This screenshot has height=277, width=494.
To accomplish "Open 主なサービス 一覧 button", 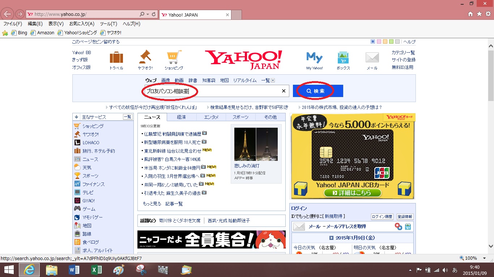I will click(x=128, y=117).
